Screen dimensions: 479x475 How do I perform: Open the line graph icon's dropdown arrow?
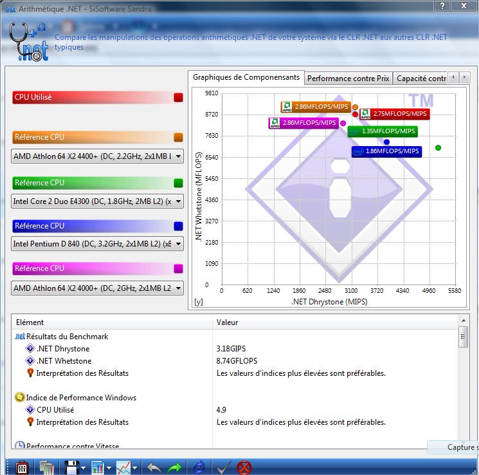135,468
